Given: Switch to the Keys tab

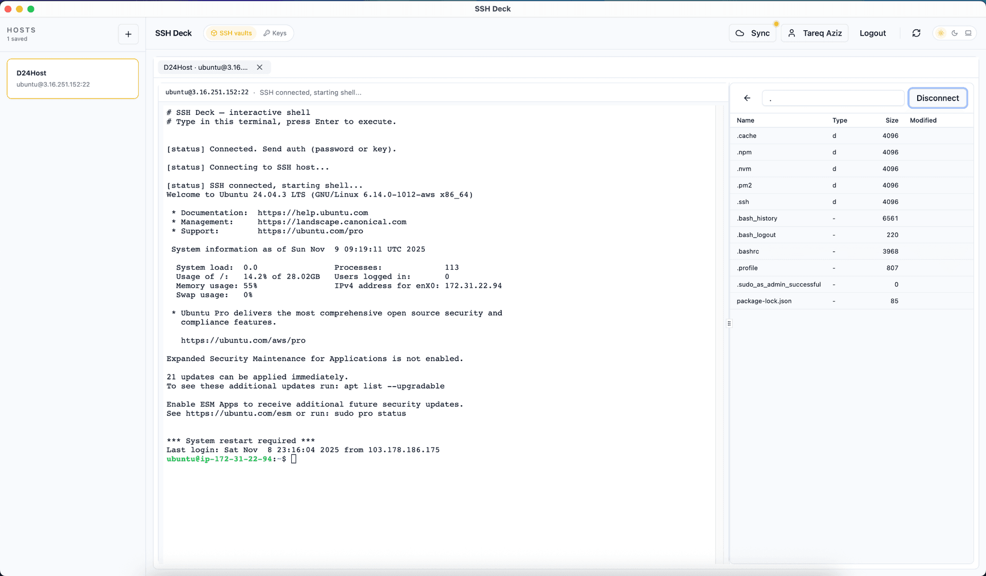Looking at the screenshot, I should coord(275,33).
